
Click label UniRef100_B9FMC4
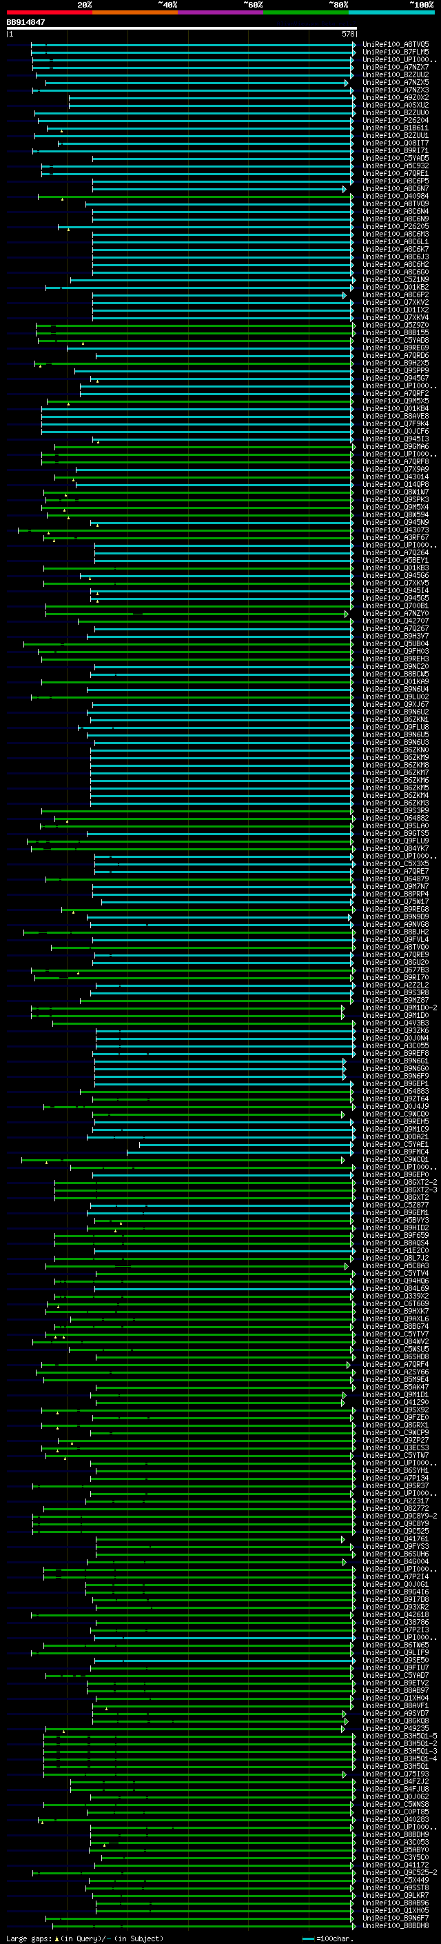click(396, 1152)
